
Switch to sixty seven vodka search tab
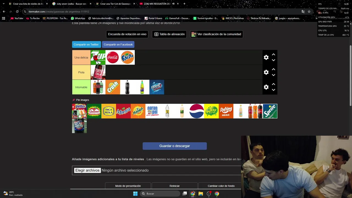click(71, 4)
